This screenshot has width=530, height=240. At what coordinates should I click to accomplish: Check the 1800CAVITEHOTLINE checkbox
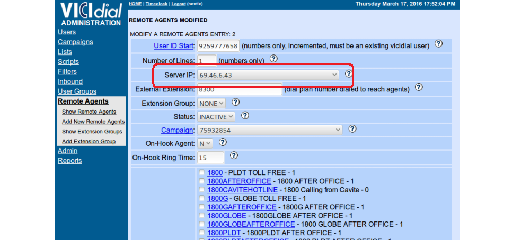[x=202, y=190]
